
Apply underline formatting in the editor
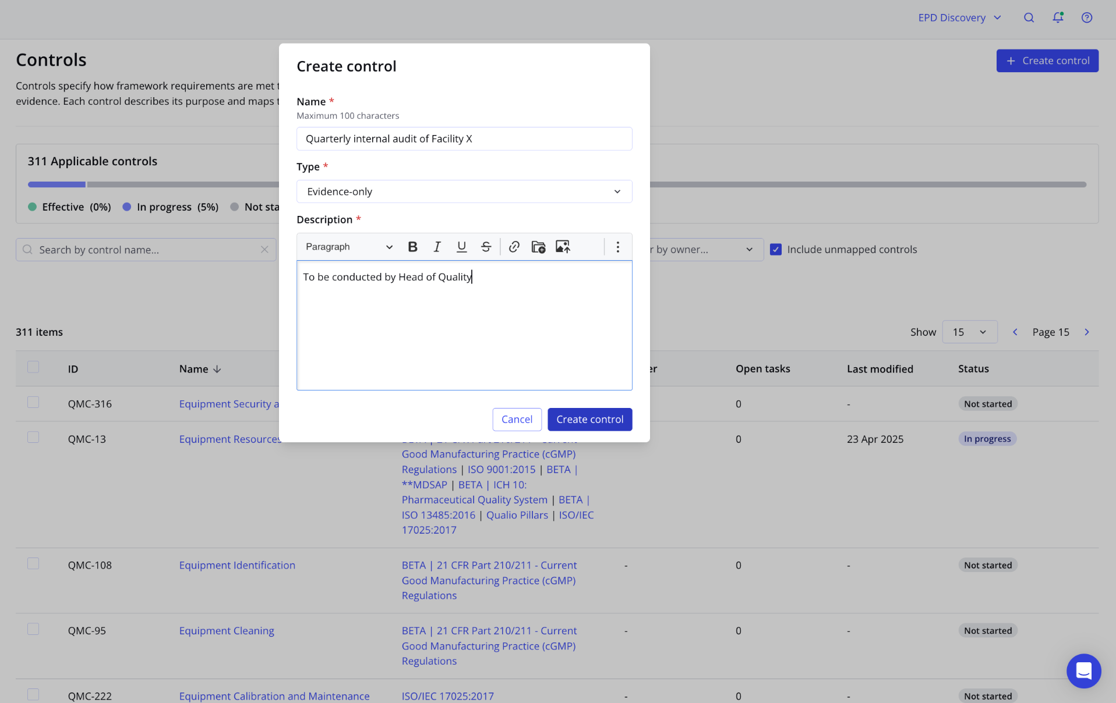tap(461, 247)
